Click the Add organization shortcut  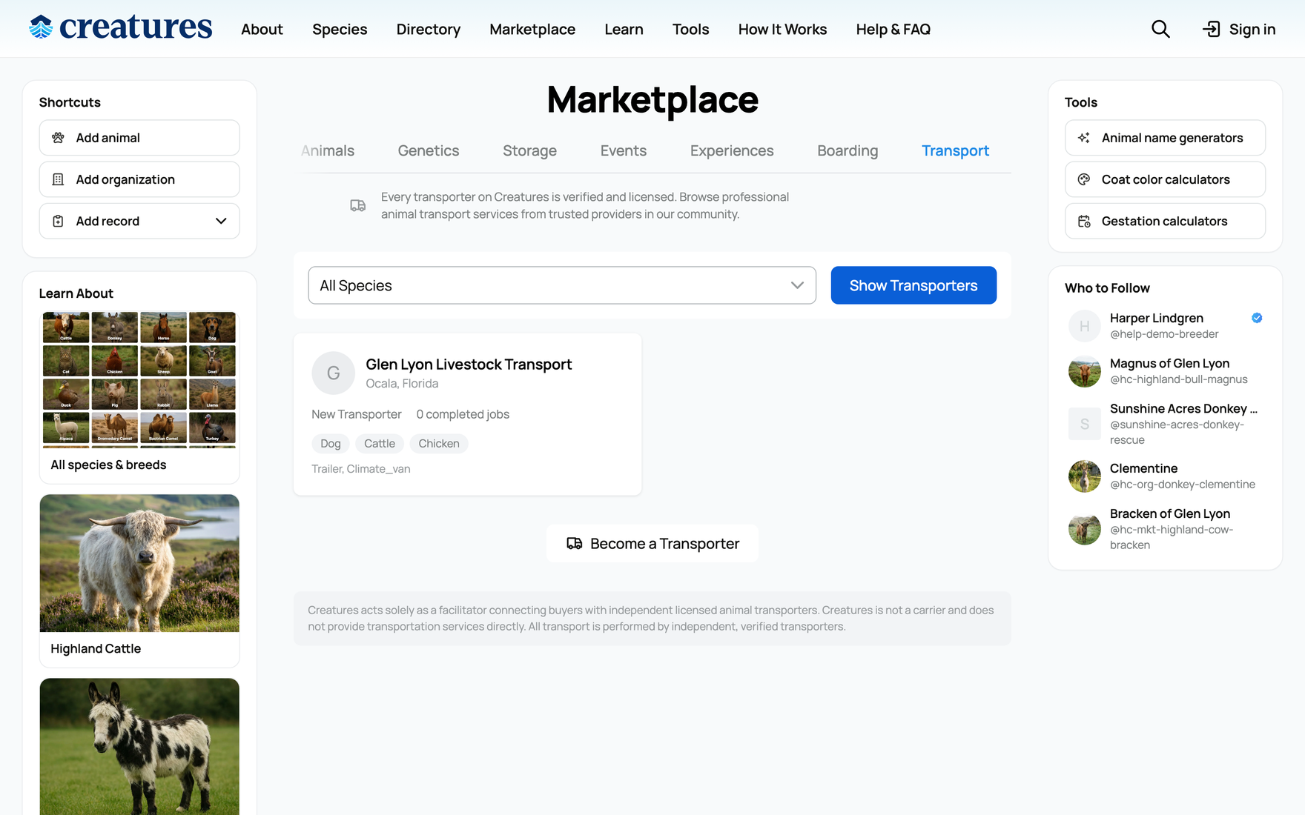pyautogui.click(x=139, y=179)
